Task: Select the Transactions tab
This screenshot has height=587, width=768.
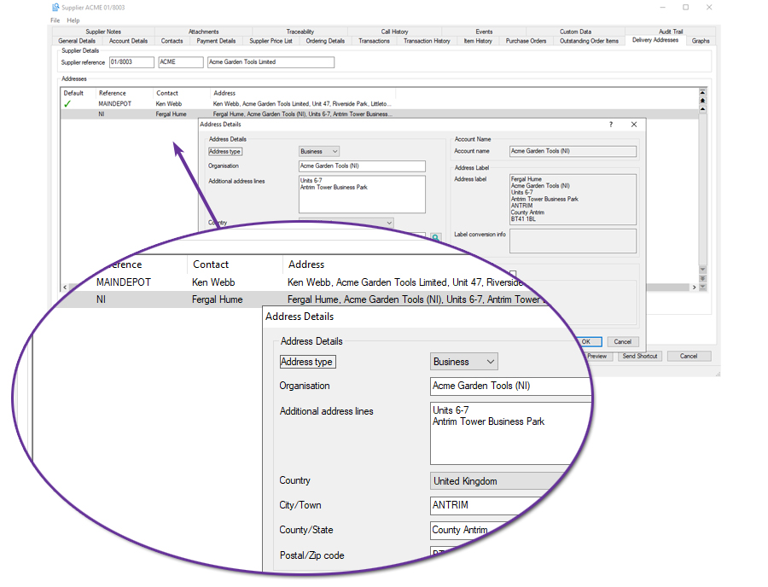Action: [375, 41]
